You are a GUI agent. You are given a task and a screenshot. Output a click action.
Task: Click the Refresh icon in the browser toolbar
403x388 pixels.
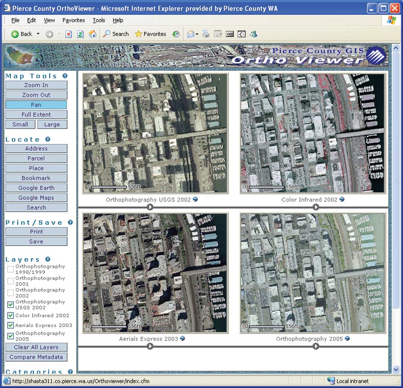[x=80, y=34]
